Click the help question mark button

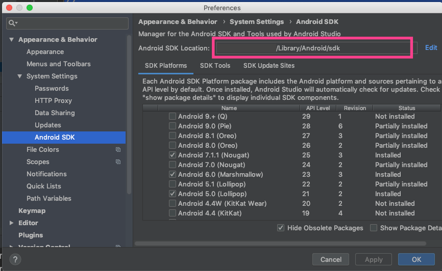click(x=15, y=259)
